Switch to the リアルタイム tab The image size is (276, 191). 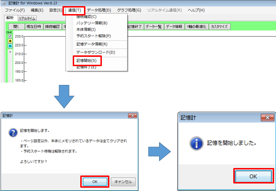27,18
